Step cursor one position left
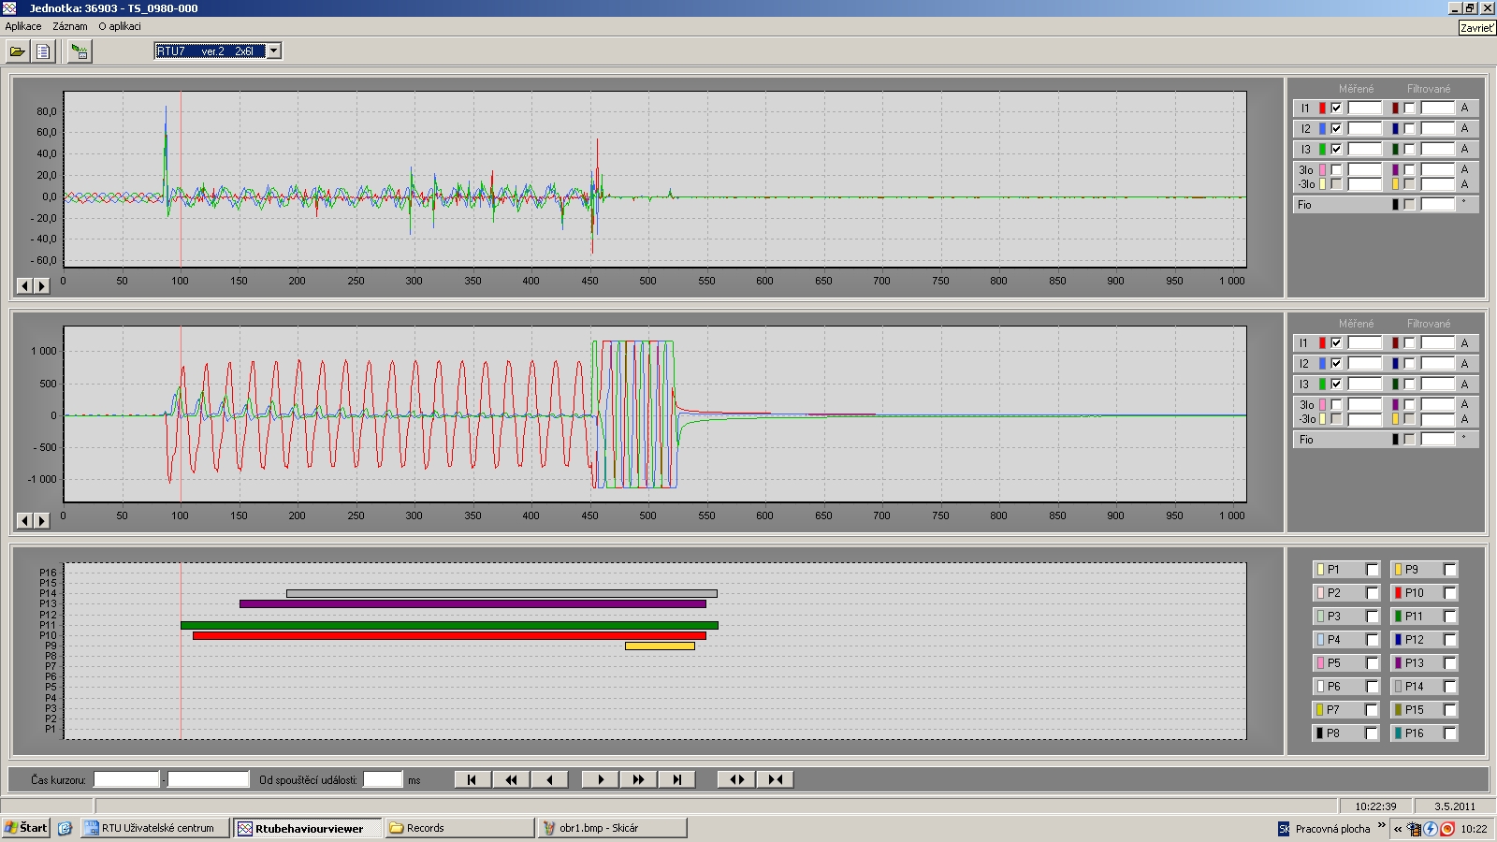1497x842 pixels. click(x=549, y=779)
